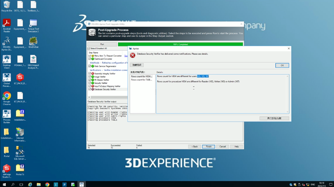334x187 pixels.
Task: Open DEU Impact Analysis file icon
Action: coord(33,62)
